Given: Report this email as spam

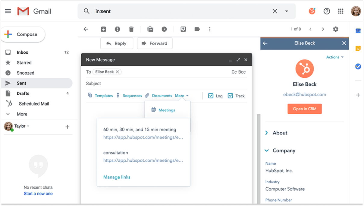Looking at the screenshot, I should click(x=117, y=29).
